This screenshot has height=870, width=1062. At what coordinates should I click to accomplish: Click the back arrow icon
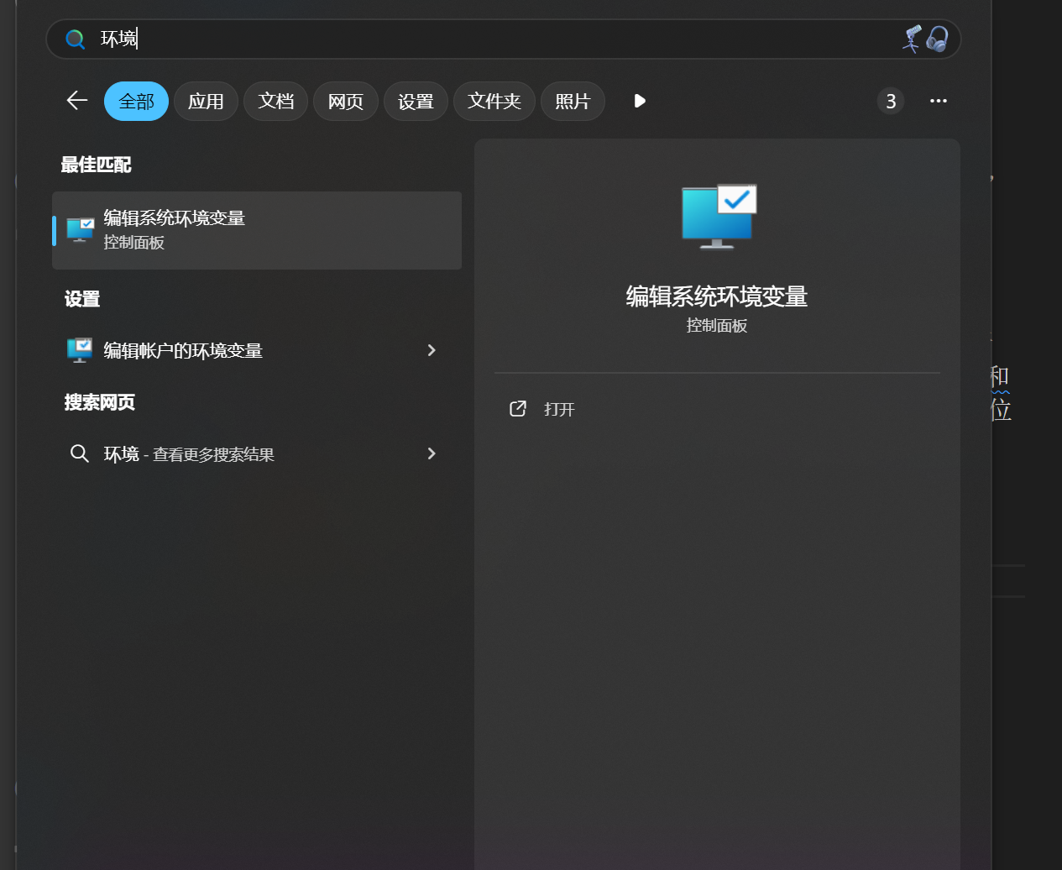pos(77,101)
